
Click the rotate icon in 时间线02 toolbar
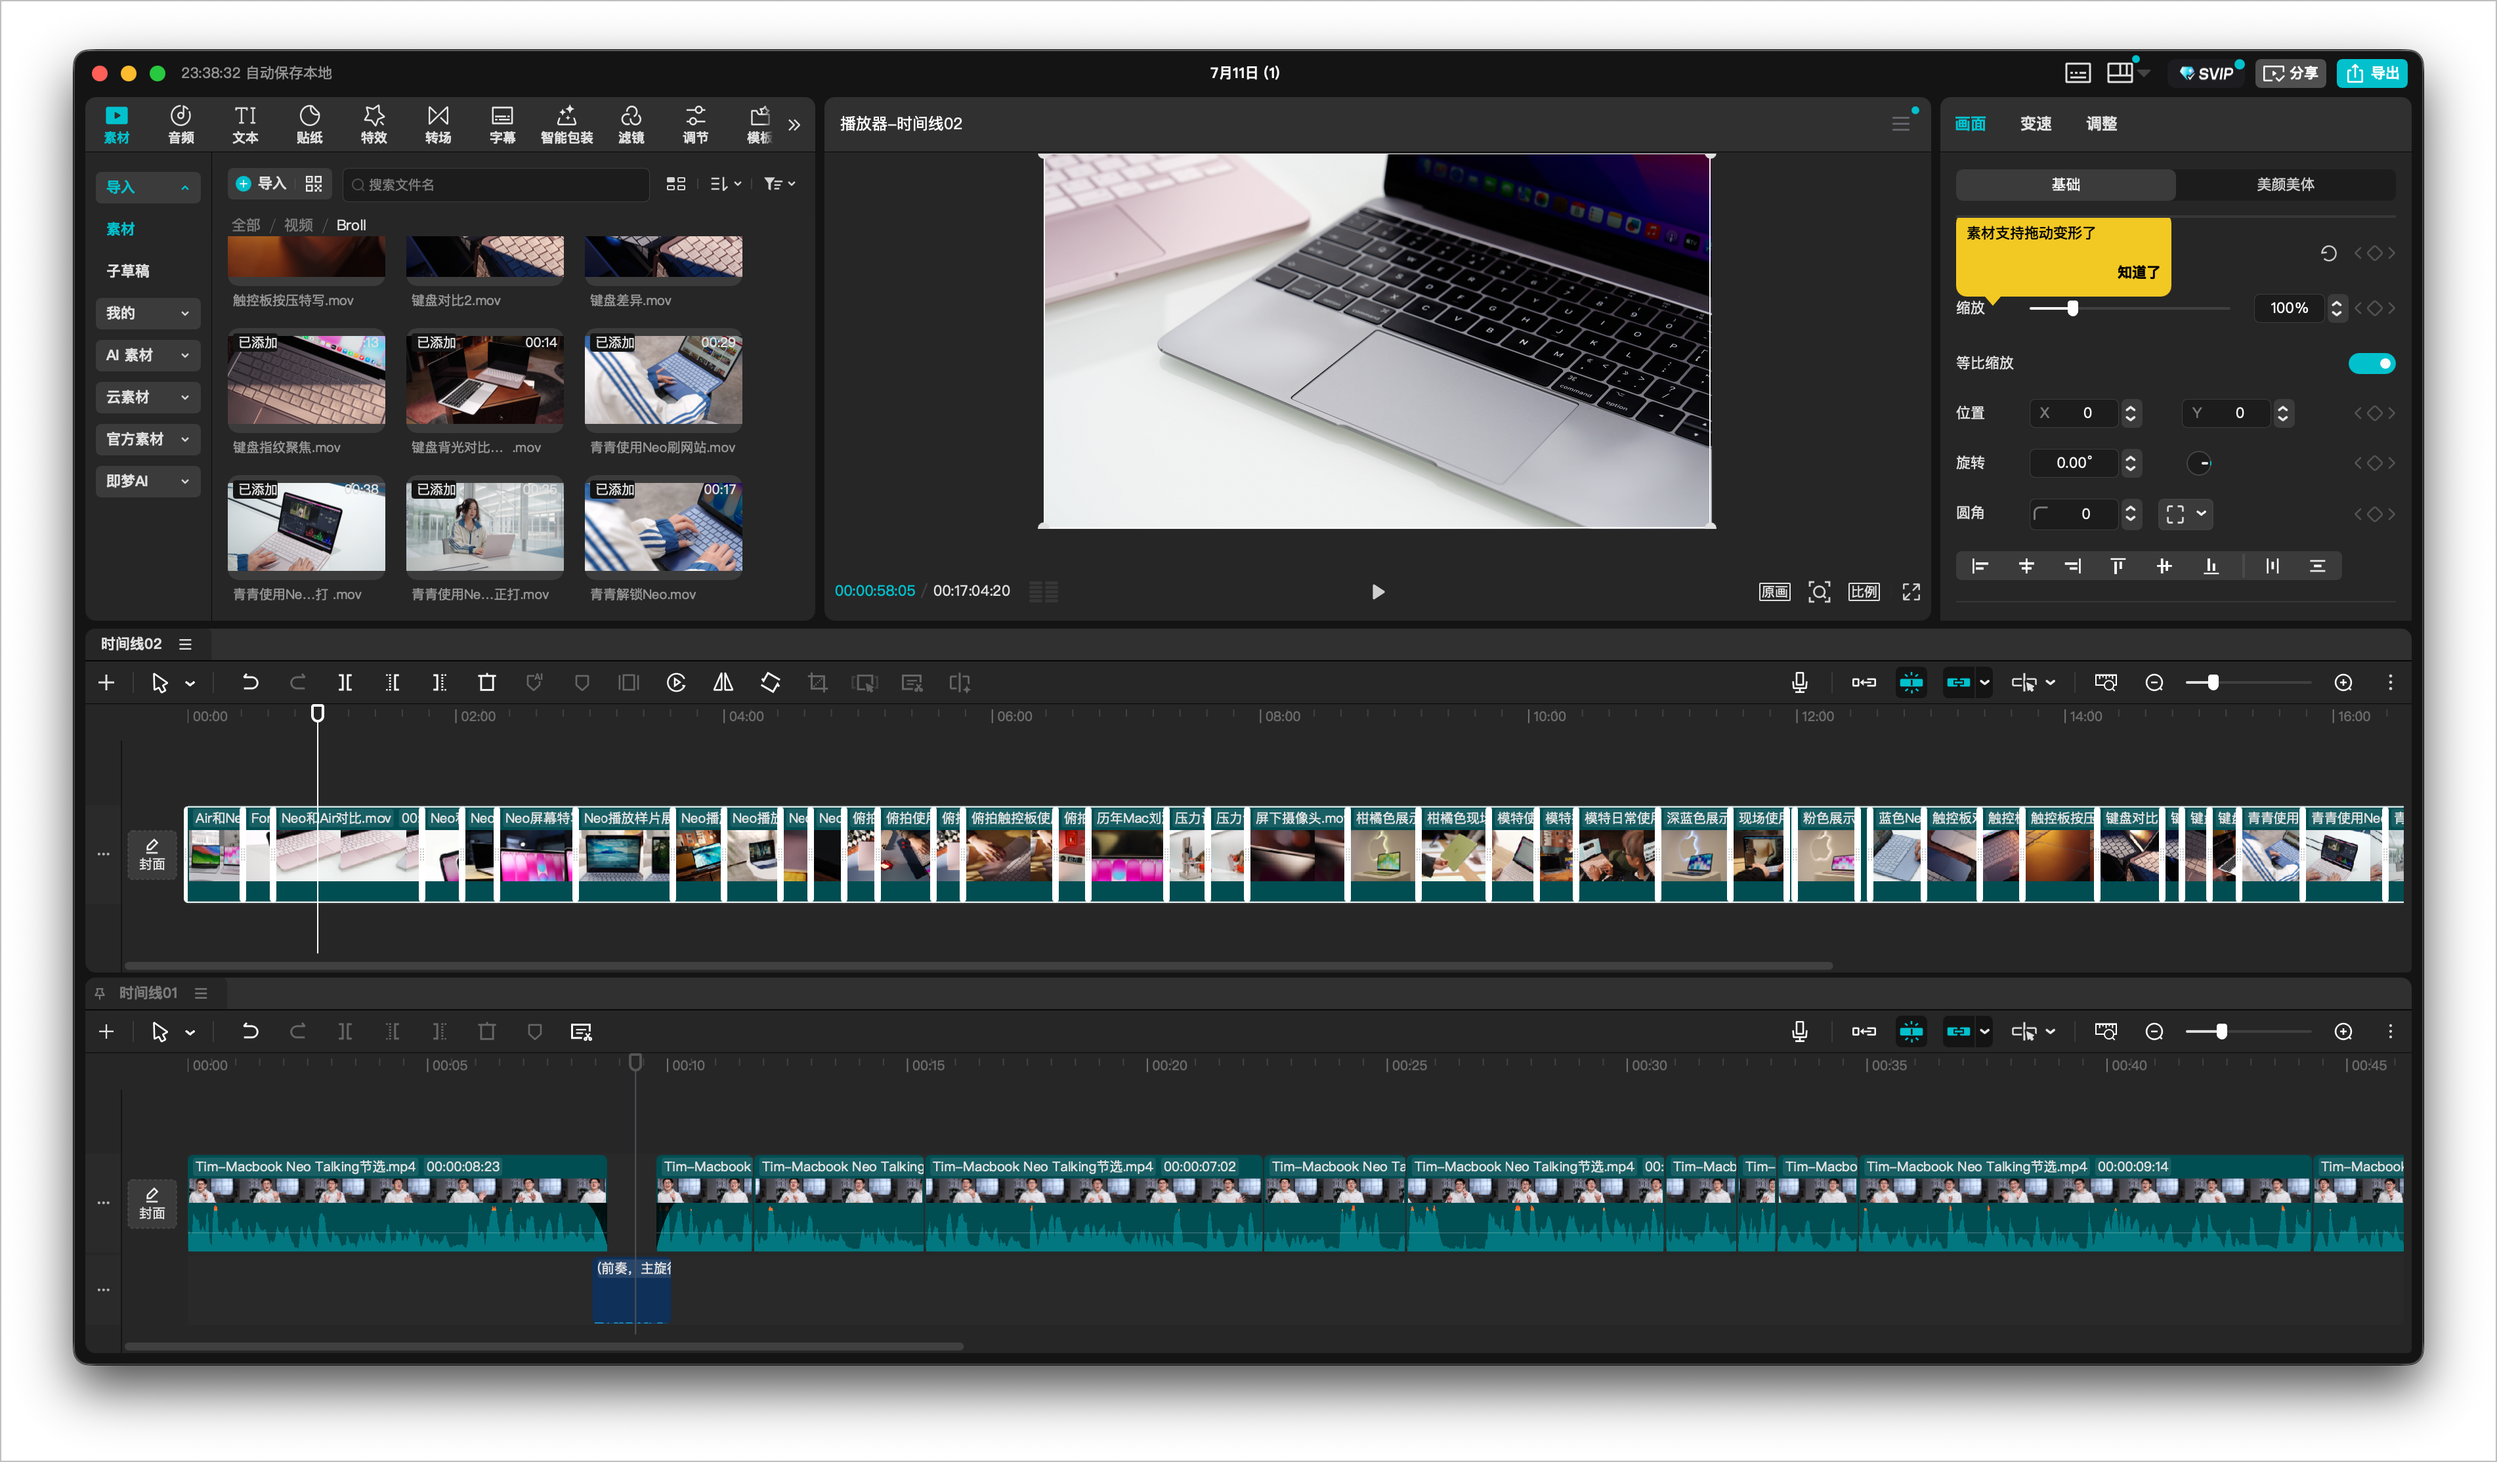(770, 682)
